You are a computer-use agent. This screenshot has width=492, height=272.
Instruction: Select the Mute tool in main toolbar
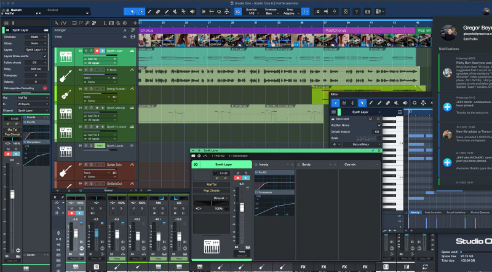point(175,12)
